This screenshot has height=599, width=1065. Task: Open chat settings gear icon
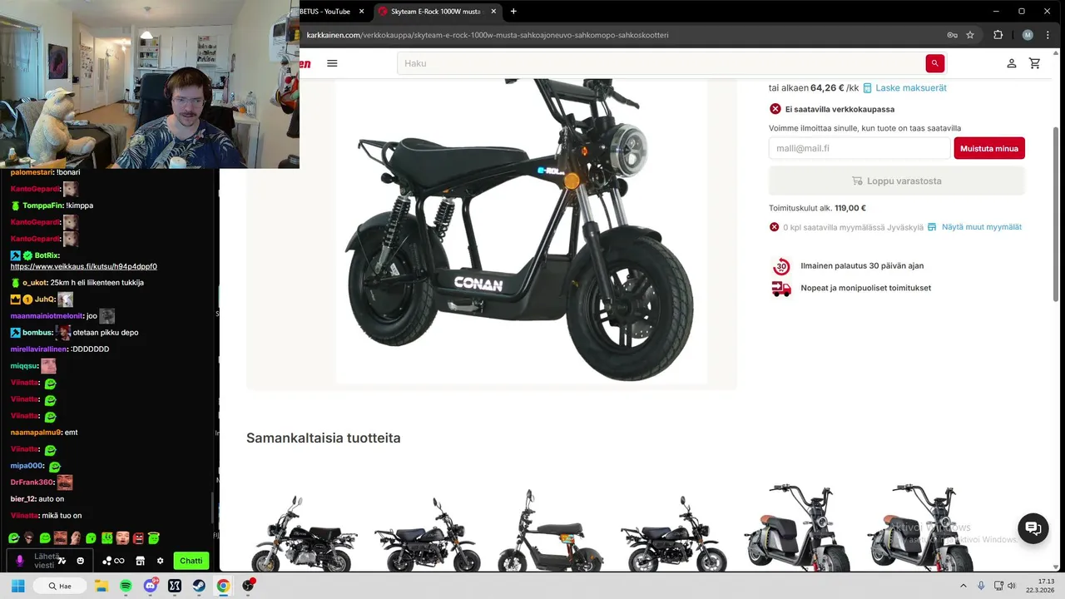pyautogui.click(x=160, y=561)
